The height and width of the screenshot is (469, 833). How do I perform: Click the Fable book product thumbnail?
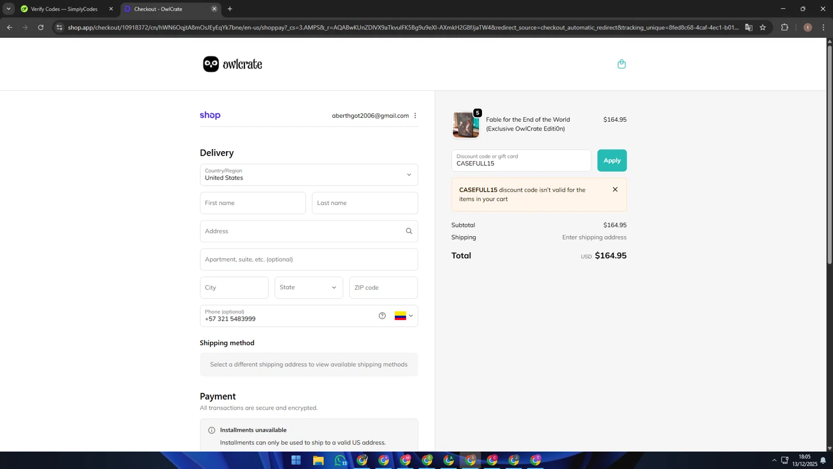(x=465, y=124)
